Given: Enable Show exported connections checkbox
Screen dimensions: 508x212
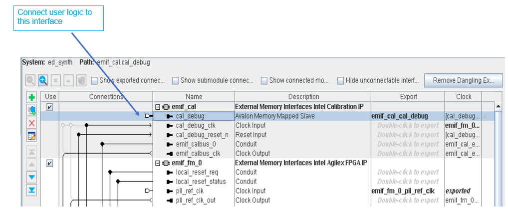Looking at the screenshot, I should coord(94,80).
